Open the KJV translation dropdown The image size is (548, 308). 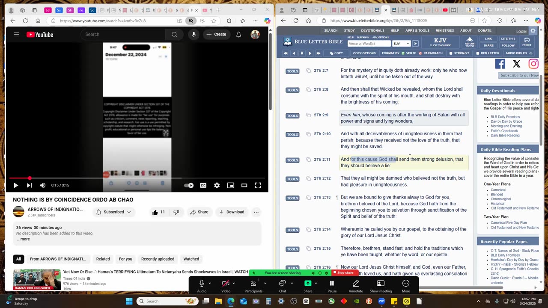coord(401,44)
